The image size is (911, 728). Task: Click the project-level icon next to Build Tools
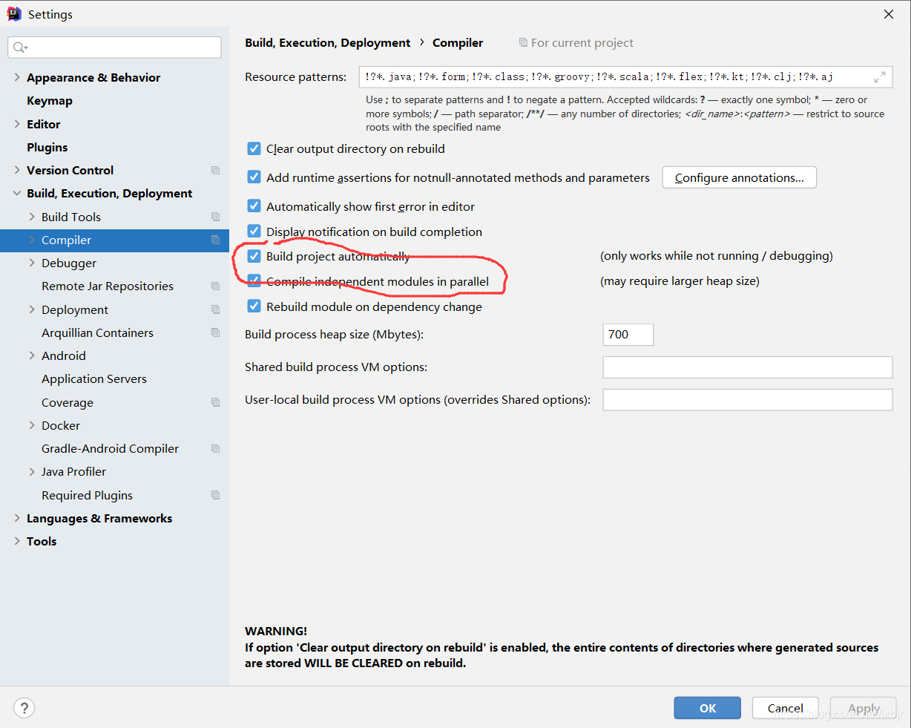coord(215,217)
